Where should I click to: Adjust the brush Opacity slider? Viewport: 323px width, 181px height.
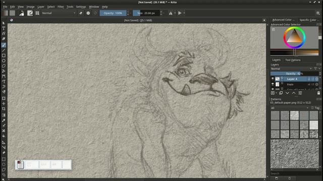click(x=113, y=13)
